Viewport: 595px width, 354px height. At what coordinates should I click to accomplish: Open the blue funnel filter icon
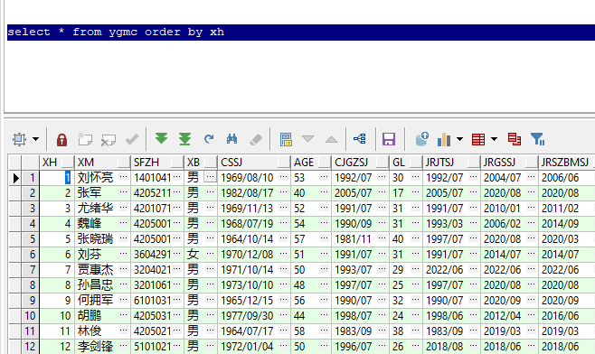pos(538,139)
